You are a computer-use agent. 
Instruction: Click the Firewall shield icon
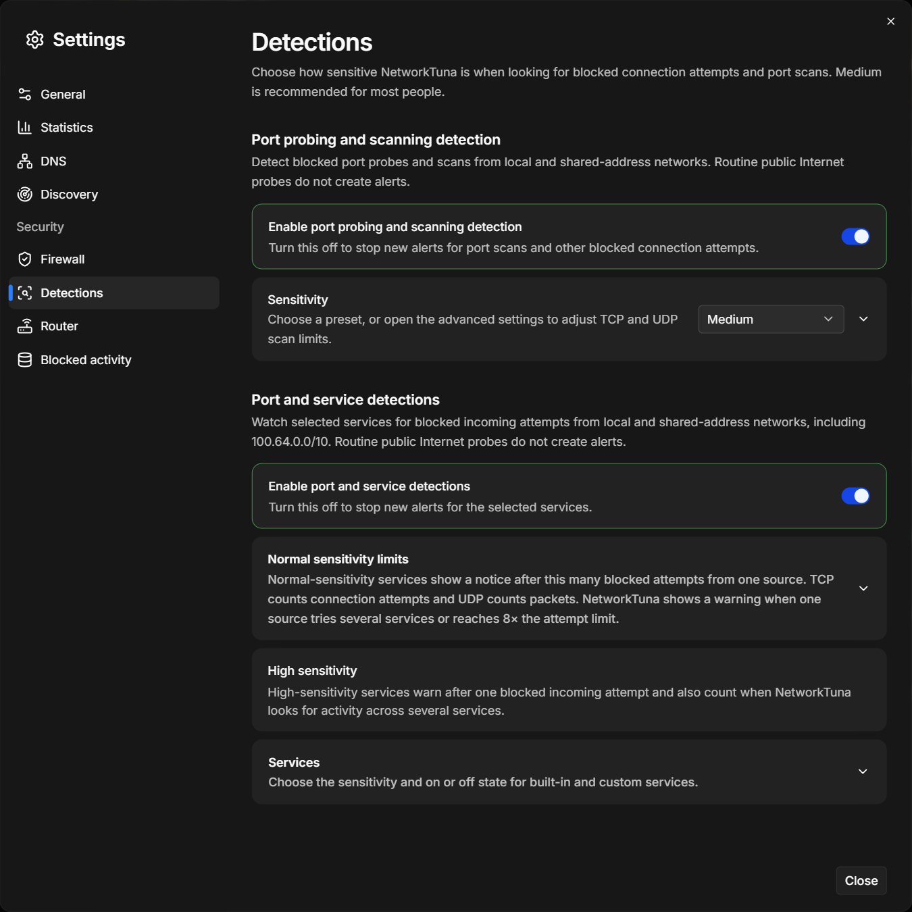point(25,259)
